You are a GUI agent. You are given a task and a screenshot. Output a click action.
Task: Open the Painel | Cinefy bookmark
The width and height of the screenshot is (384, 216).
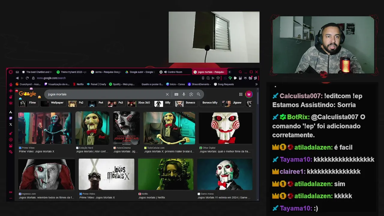[96, 84]
